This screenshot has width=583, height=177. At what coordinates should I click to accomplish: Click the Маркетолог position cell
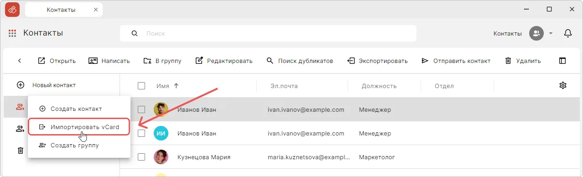(377, 157)
